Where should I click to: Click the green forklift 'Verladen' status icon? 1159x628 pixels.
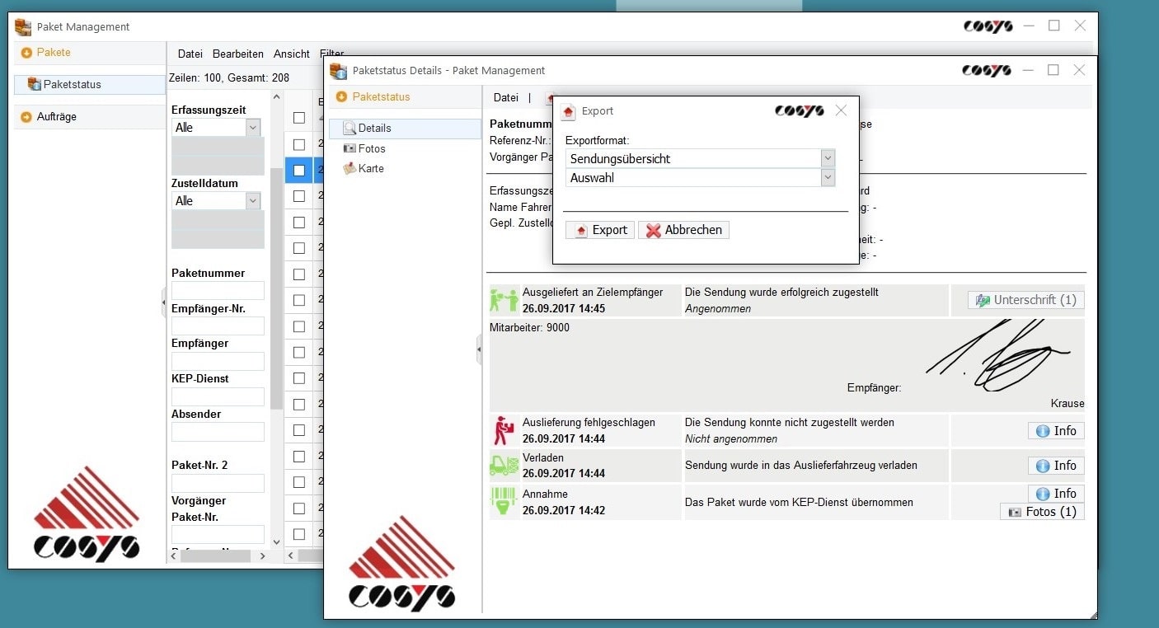504,465
